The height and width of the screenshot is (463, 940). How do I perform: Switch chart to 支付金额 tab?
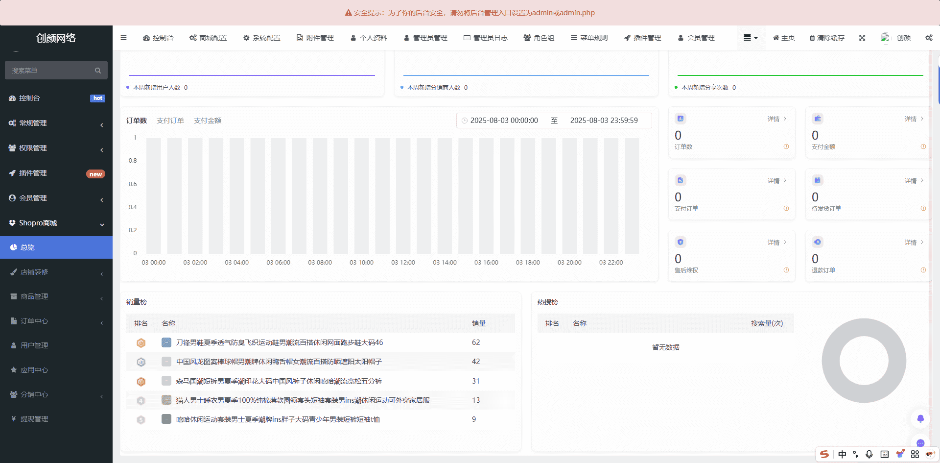pyautogui.click(x=208, y=121)
